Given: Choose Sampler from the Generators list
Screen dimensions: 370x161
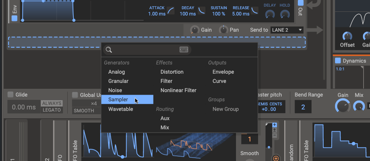Looking at the screenshot, I should point(118,99).
